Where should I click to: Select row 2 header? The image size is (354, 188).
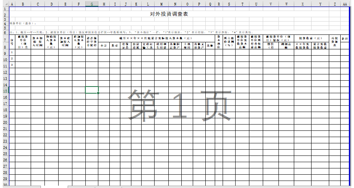pos(5,14)
